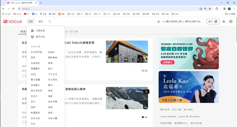The width and height of the screenshot is (237, 127).
Task: Click the lock badge on snow thumbnail
Action: [x=146, y=92]
